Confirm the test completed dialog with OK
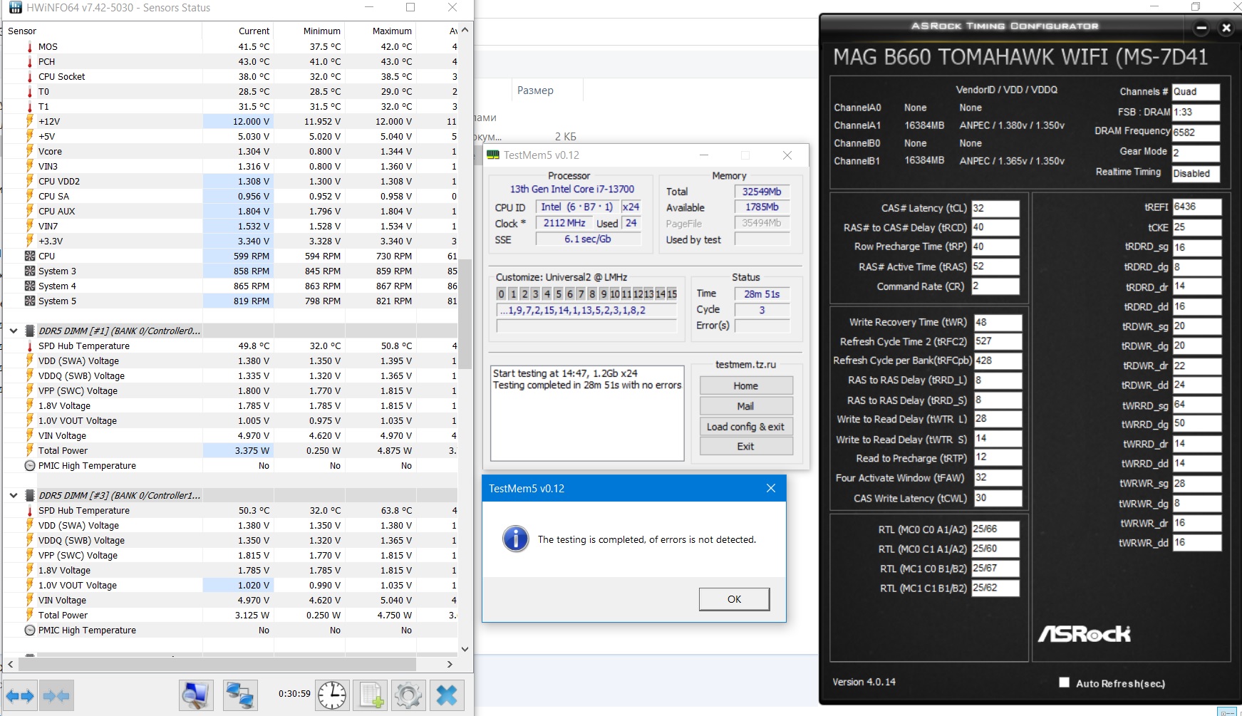Screen dimensions: 1242x716 tap(734, 599)
